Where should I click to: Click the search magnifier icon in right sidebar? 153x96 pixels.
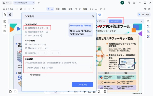[148, 22]
